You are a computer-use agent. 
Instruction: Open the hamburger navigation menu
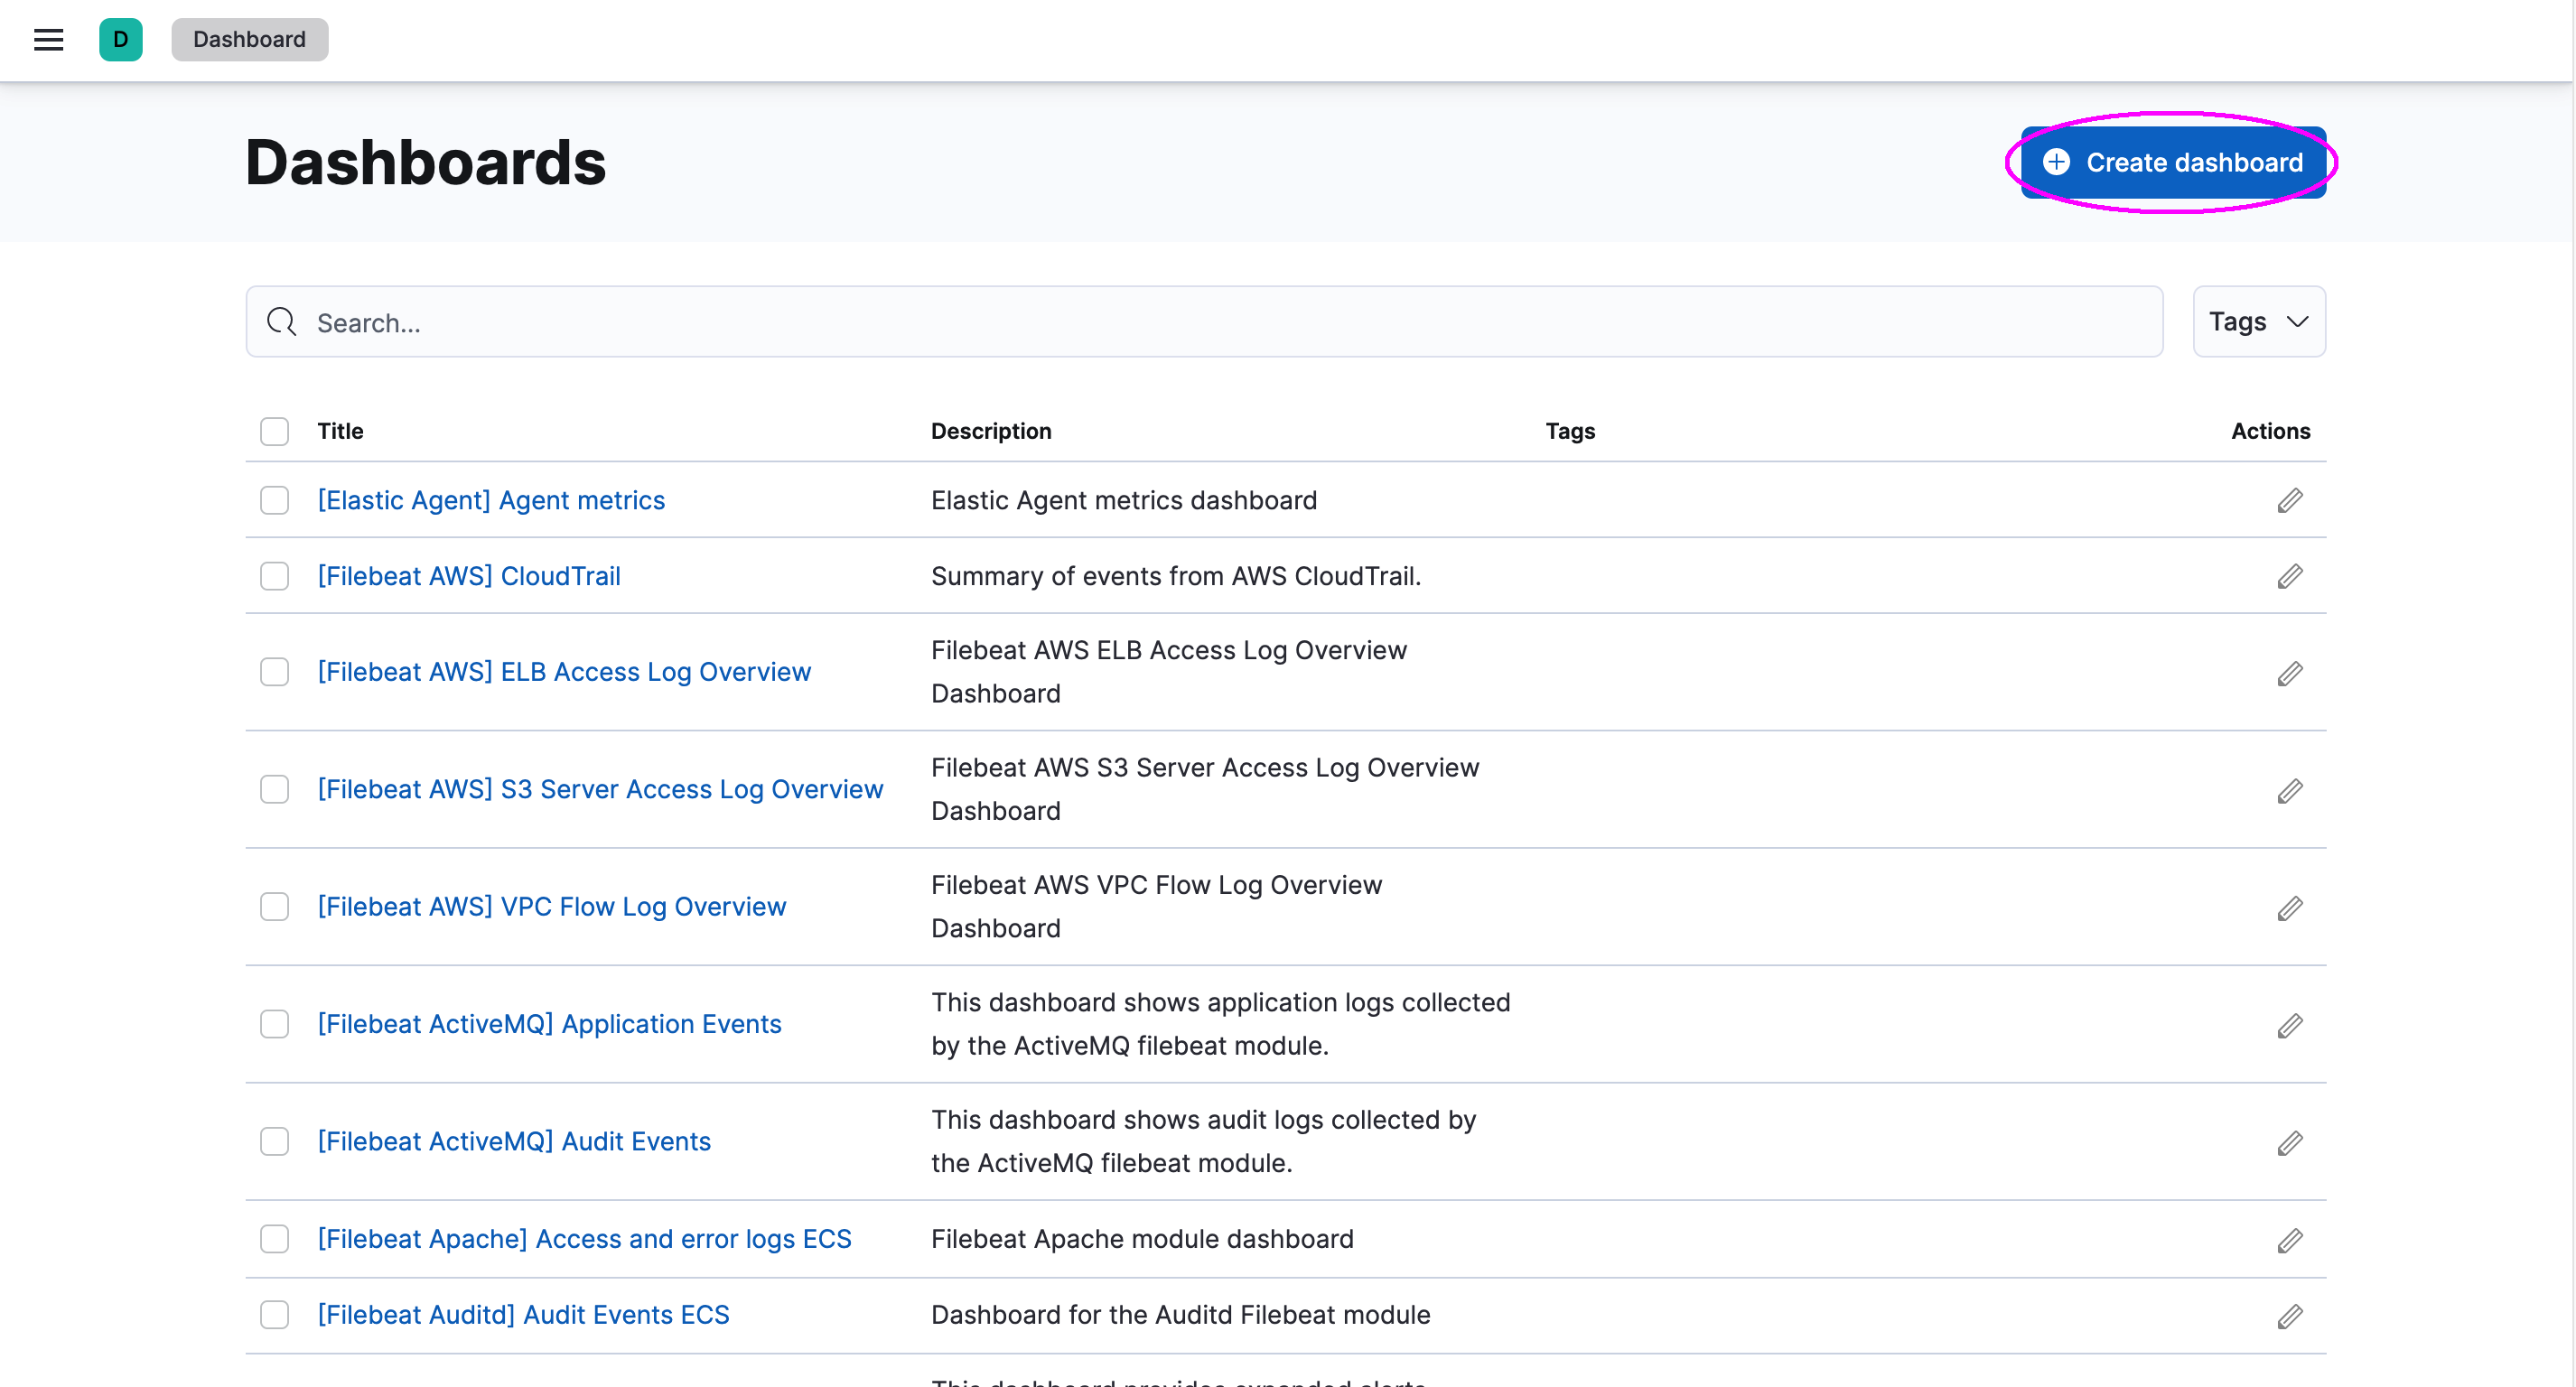(48, 39)
